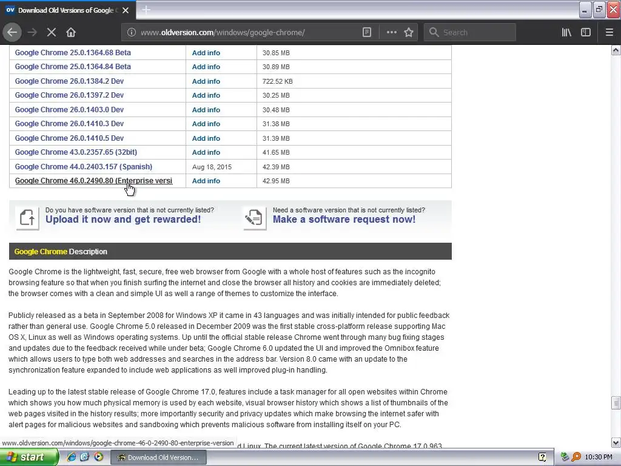Open a new tab with plus
621x466 pixels.
(x=146, y=10)
